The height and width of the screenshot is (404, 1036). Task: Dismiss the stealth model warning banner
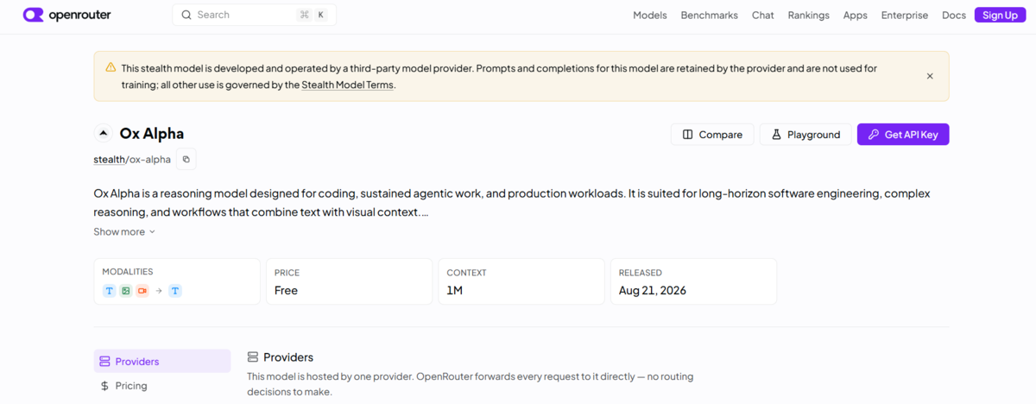[930, 76]
